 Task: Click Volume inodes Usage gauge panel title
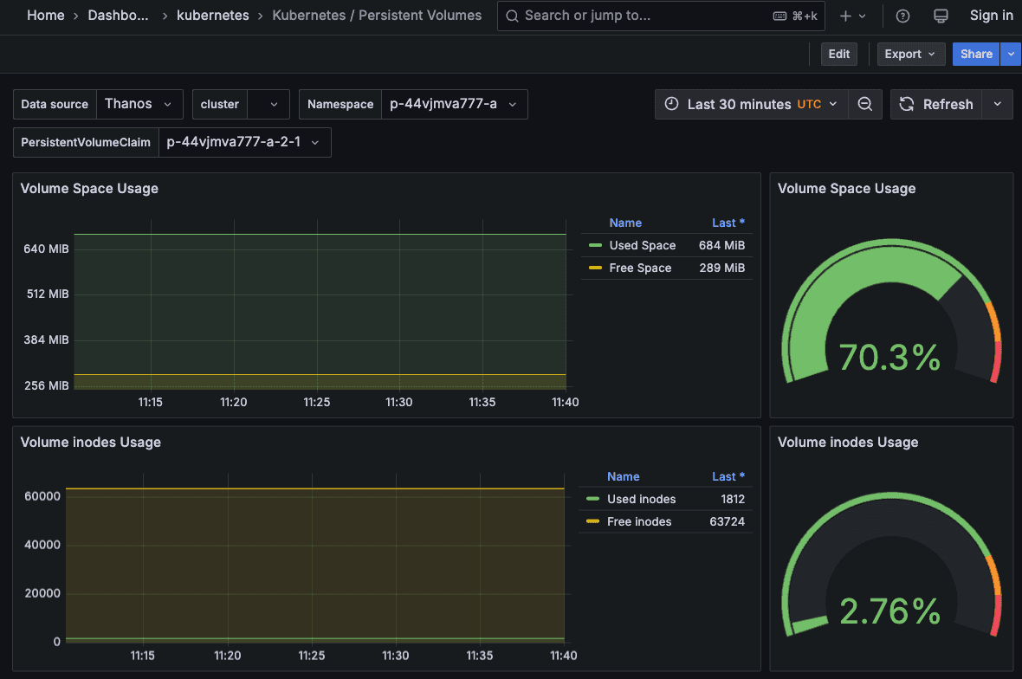pos(847,442)
